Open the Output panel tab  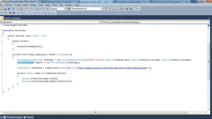pos(28,117)
